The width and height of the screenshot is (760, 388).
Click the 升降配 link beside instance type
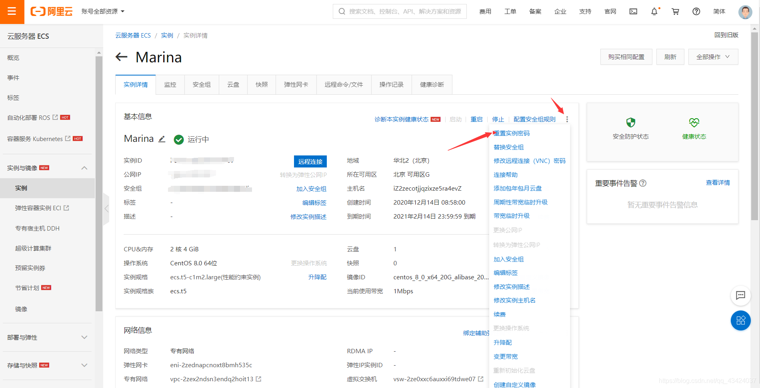coord(318,277)
